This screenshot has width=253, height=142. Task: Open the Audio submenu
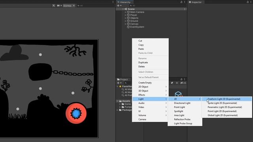[150, 103]
